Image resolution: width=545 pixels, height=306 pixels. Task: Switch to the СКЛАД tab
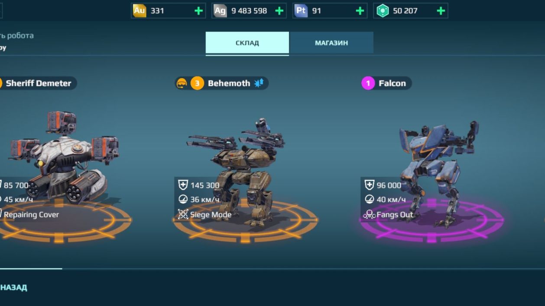[247, 43]
